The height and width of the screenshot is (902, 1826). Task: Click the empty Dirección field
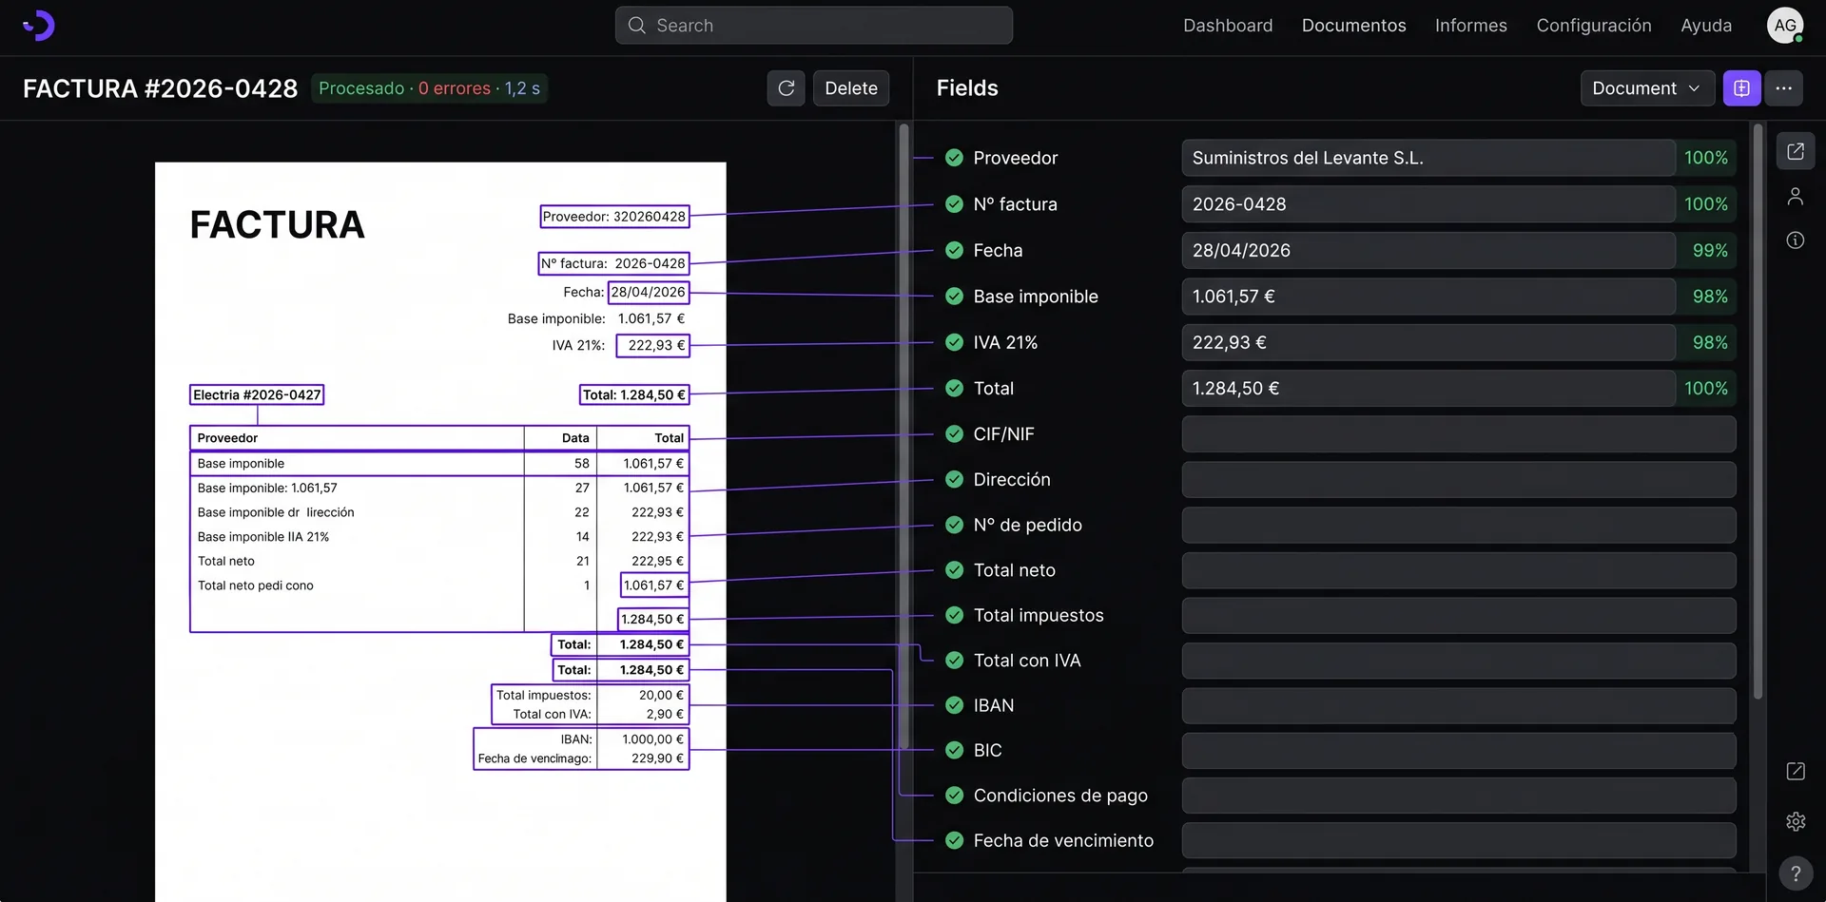tap(1459, 479)
